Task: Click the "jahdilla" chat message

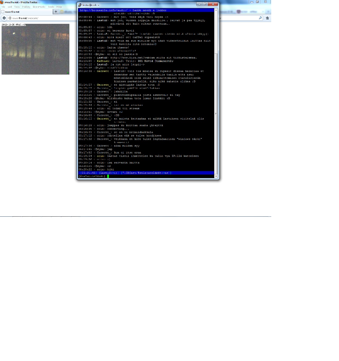Action: (x=121, y=92)
